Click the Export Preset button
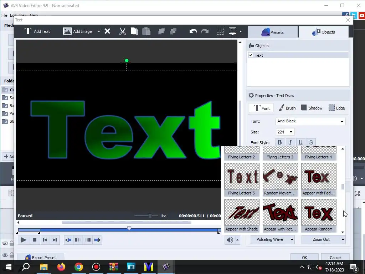The width and height of the screenshot is (365, 274). click(41, 257)
